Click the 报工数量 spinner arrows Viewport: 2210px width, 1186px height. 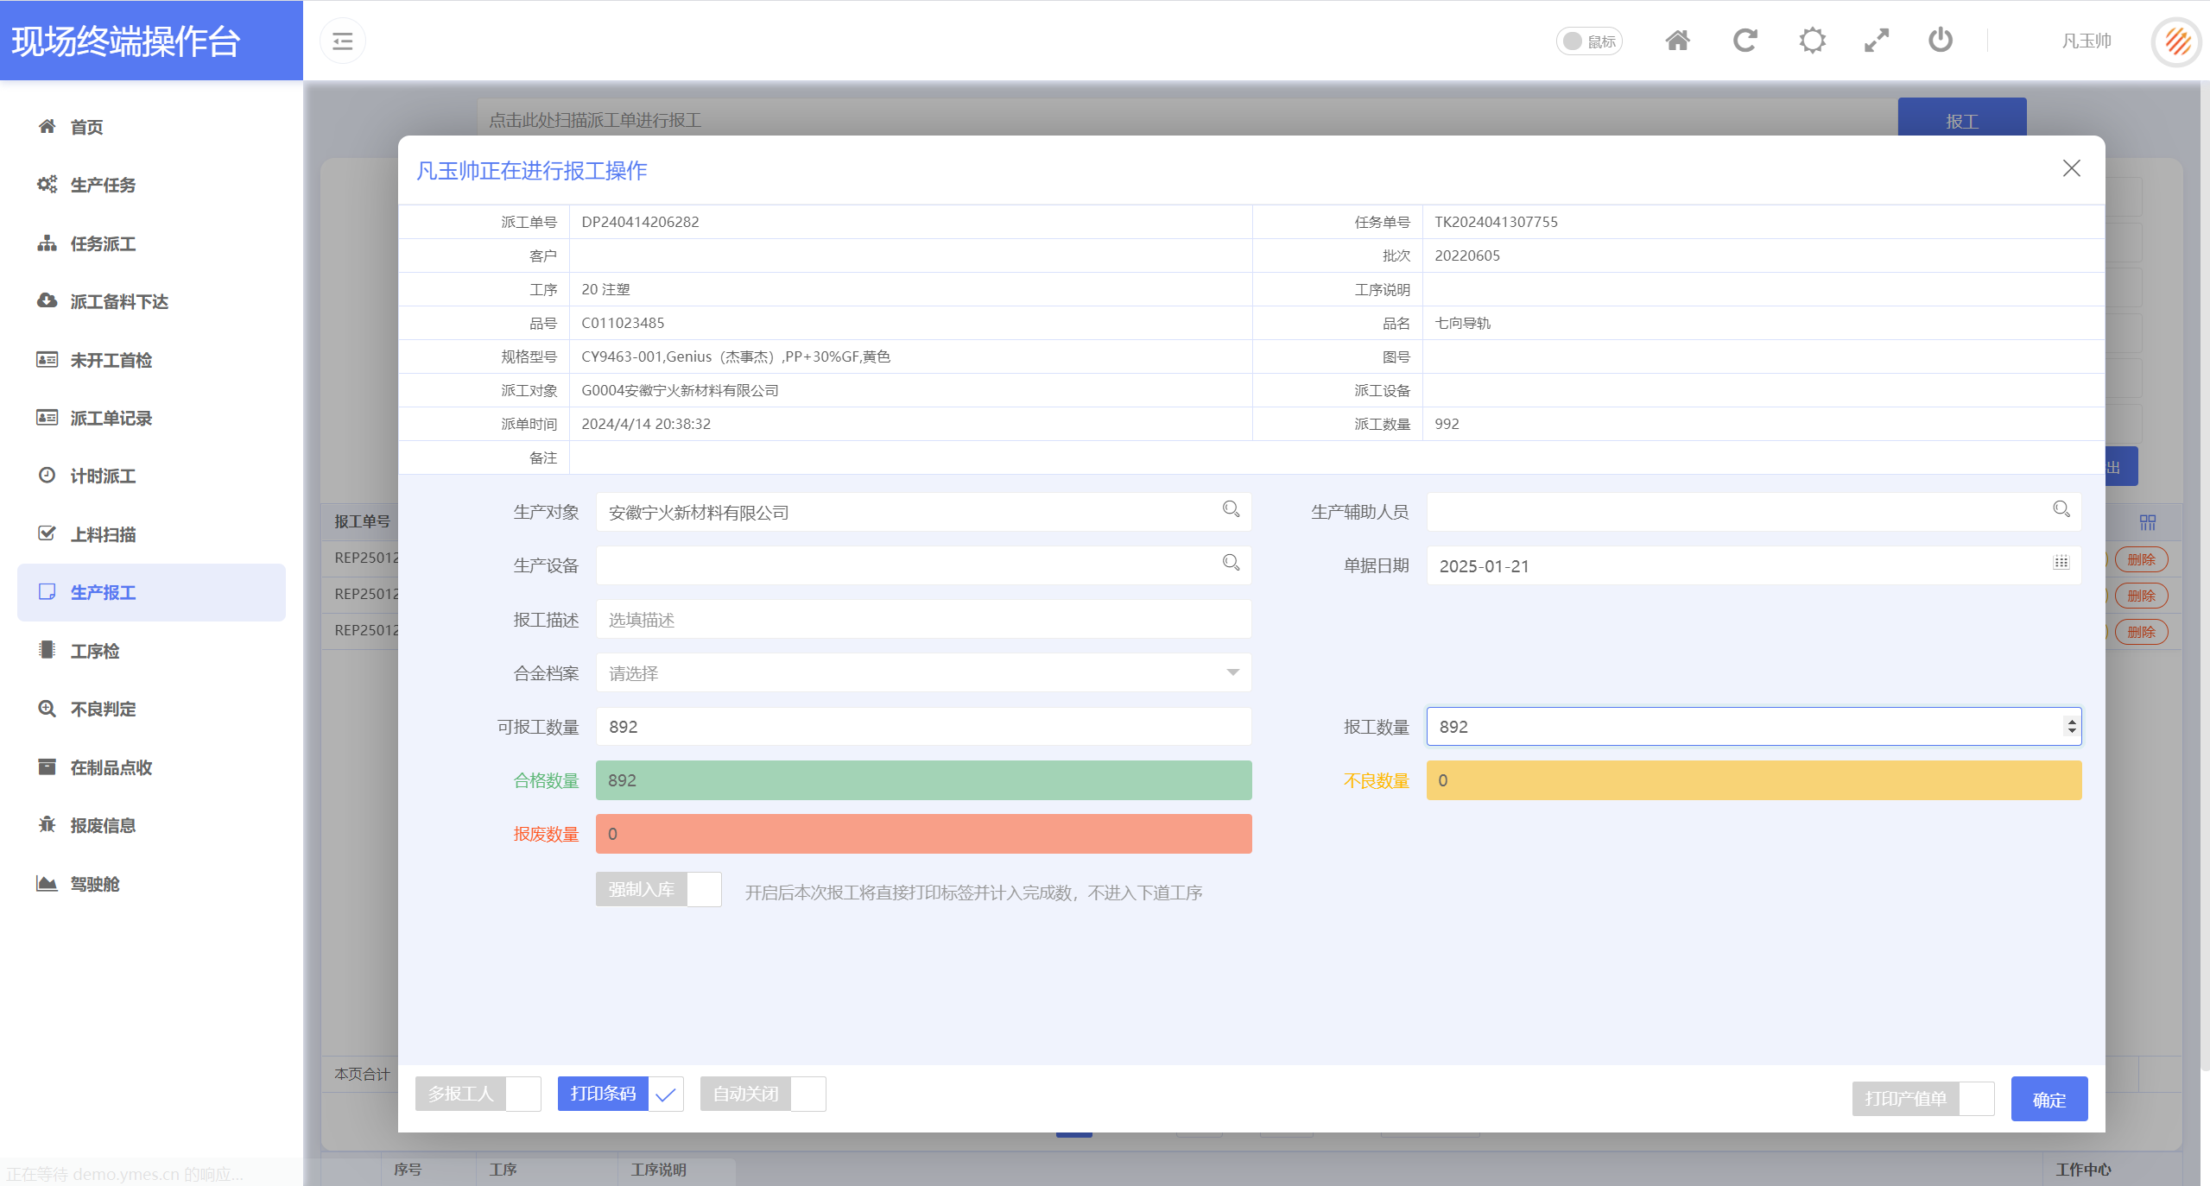(2071, 727)
